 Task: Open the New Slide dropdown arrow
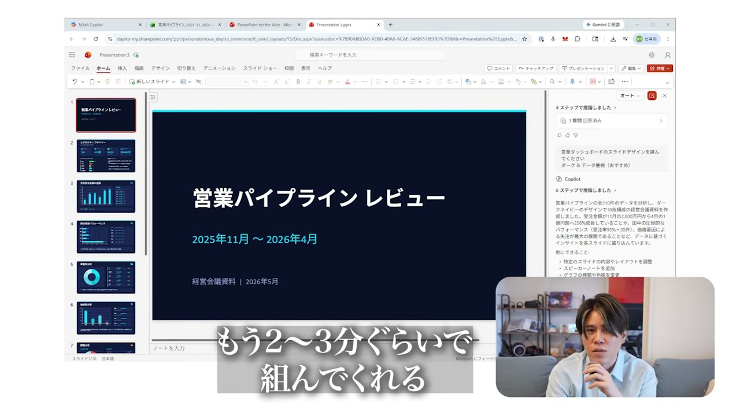point(173,81)
